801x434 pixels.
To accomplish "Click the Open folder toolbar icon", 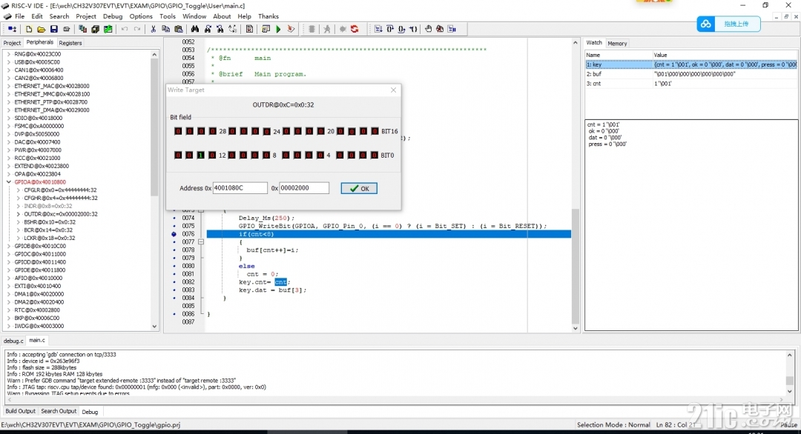I will point(42,29).
